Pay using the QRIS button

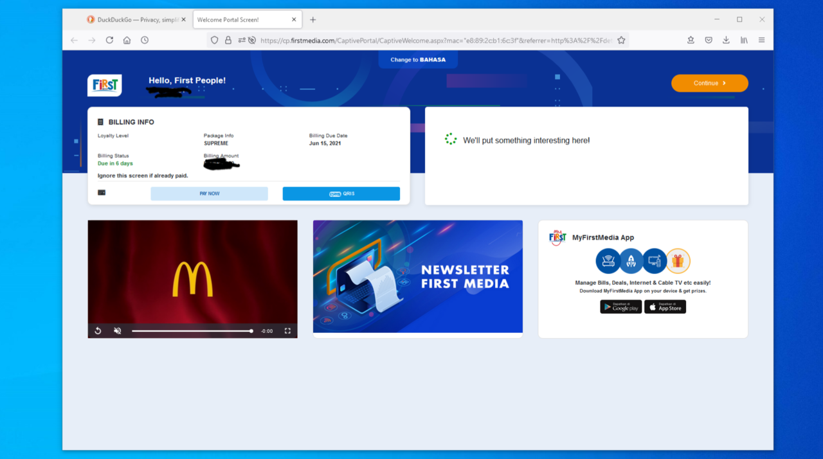341,194
